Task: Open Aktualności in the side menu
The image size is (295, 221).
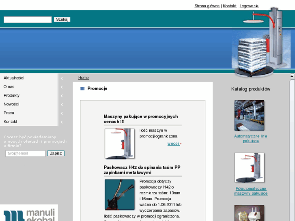Action: point(14,78)
